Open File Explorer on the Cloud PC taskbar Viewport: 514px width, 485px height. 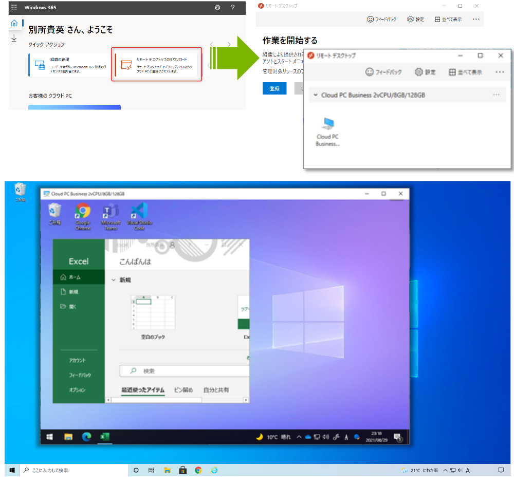click(x=68, y=437)
